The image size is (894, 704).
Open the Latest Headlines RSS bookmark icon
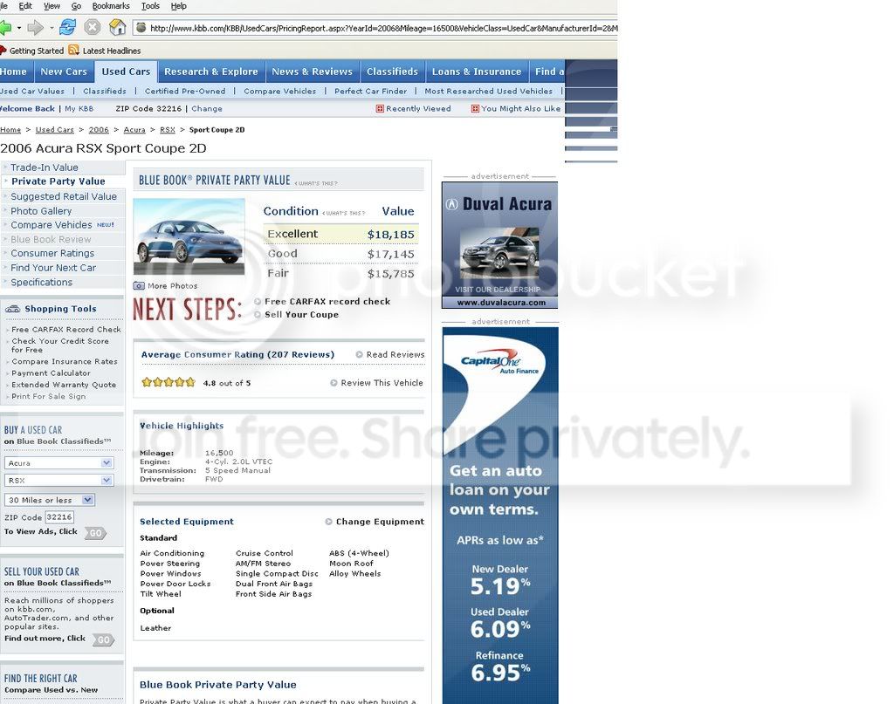coord(74,51)
